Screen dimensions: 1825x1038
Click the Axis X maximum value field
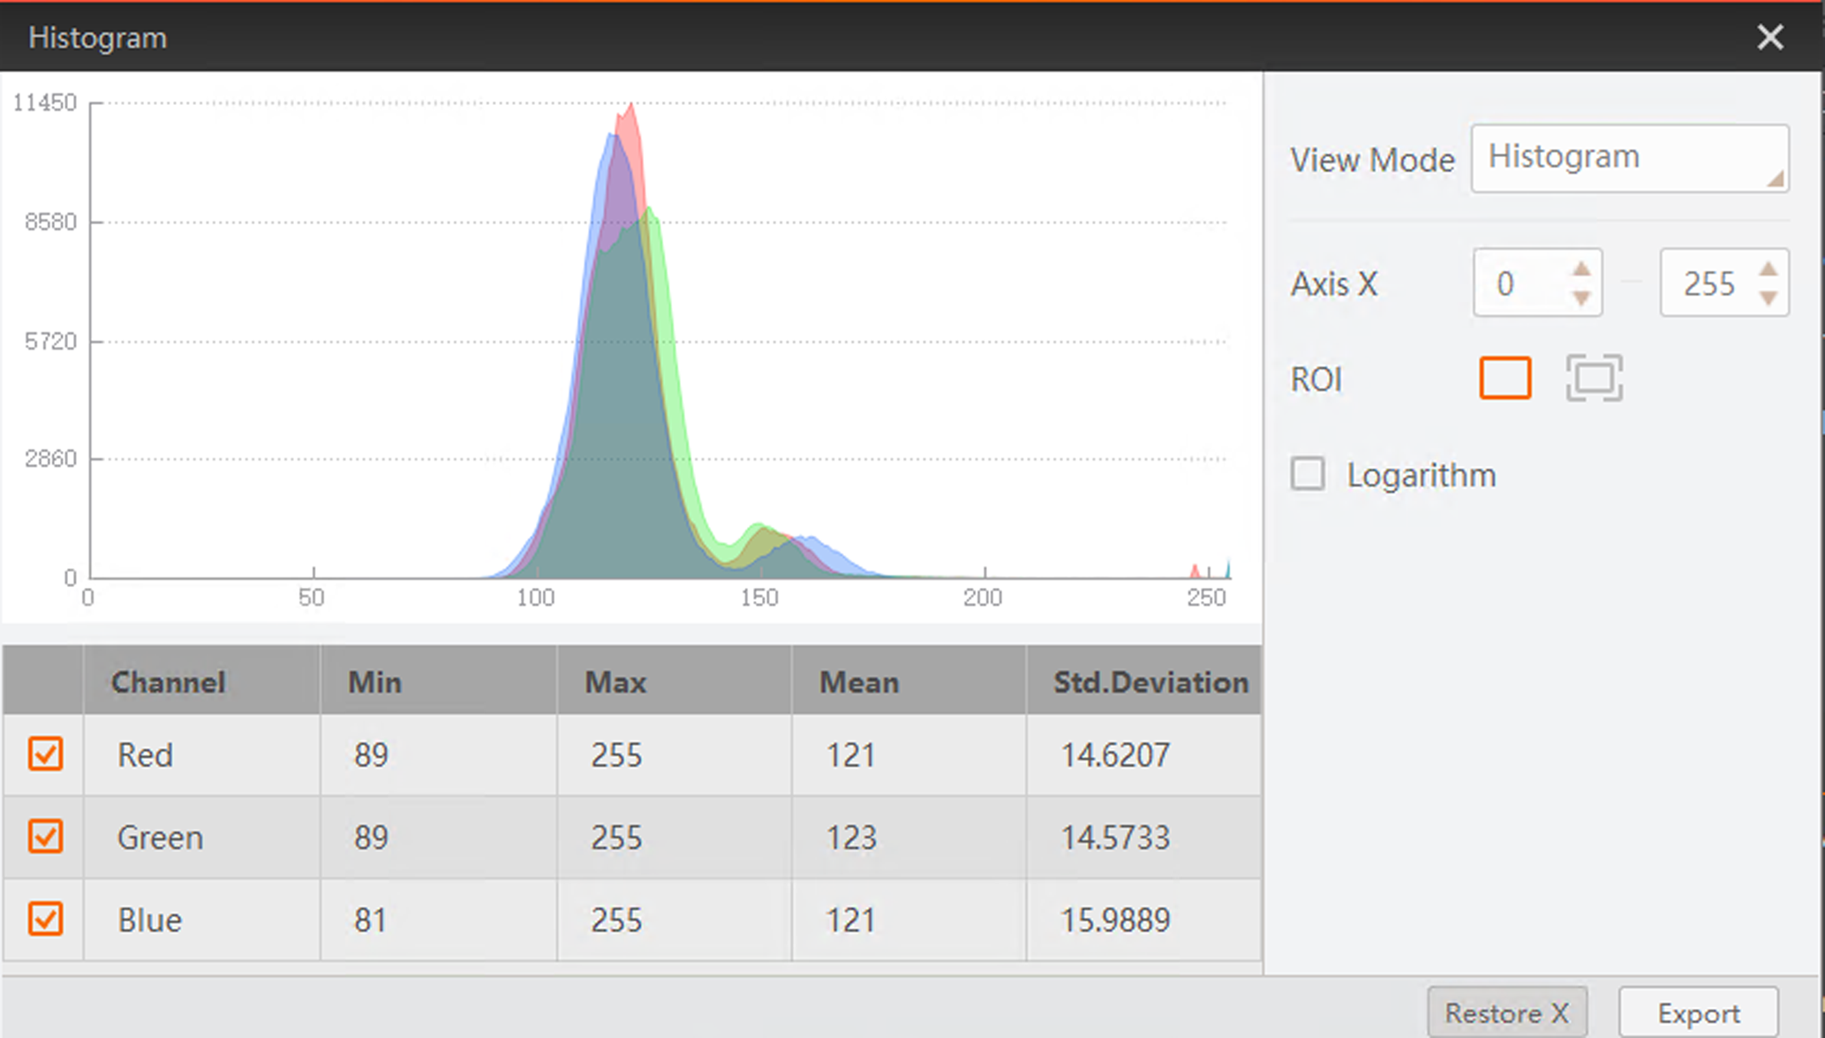coord(1708,283)
